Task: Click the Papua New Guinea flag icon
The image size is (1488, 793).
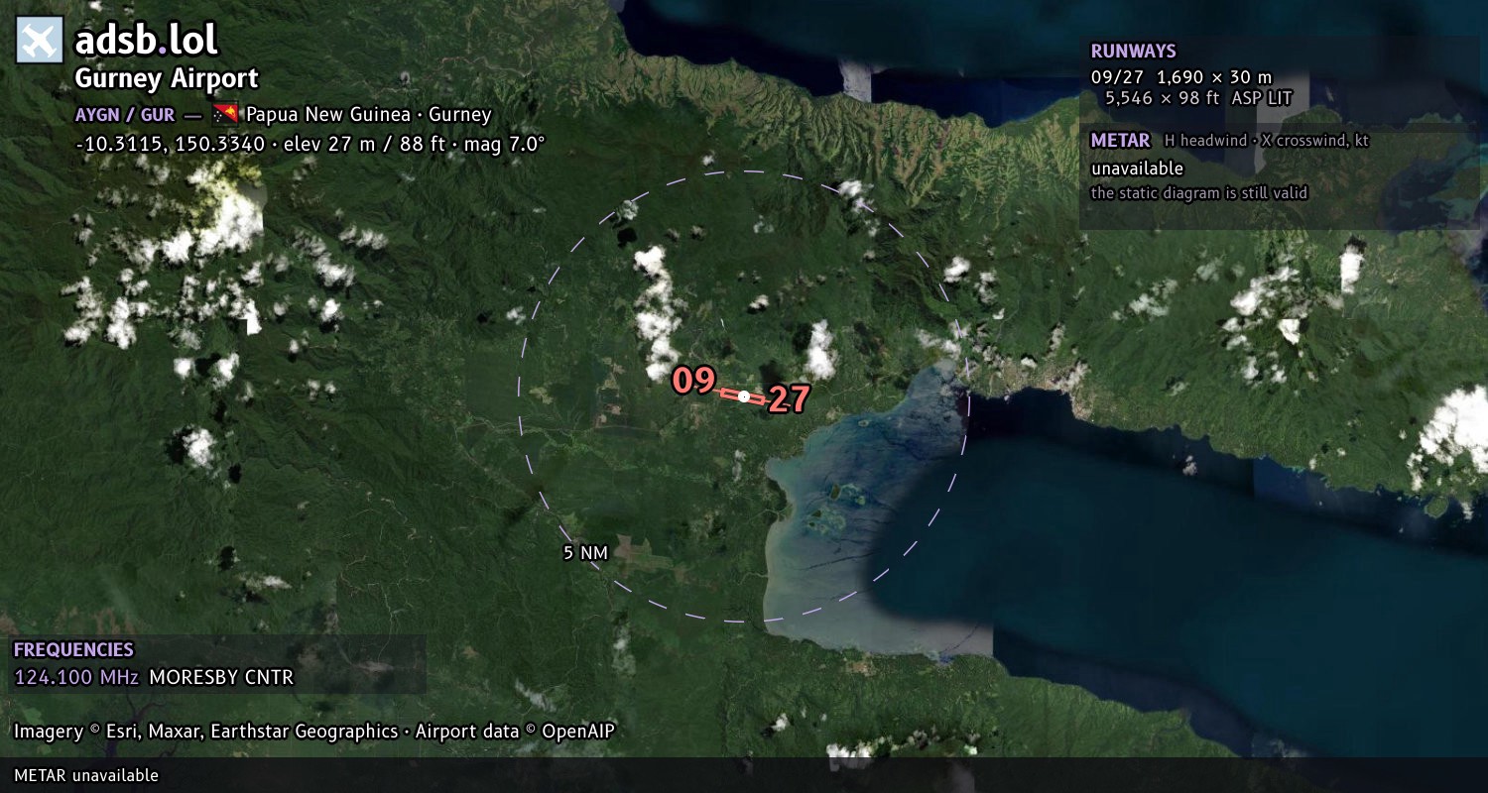Action: click(225, 114)
